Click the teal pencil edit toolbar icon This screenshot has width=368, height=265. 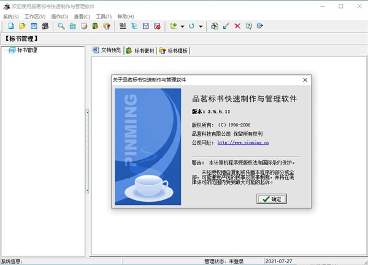click(x=226, y=26)
